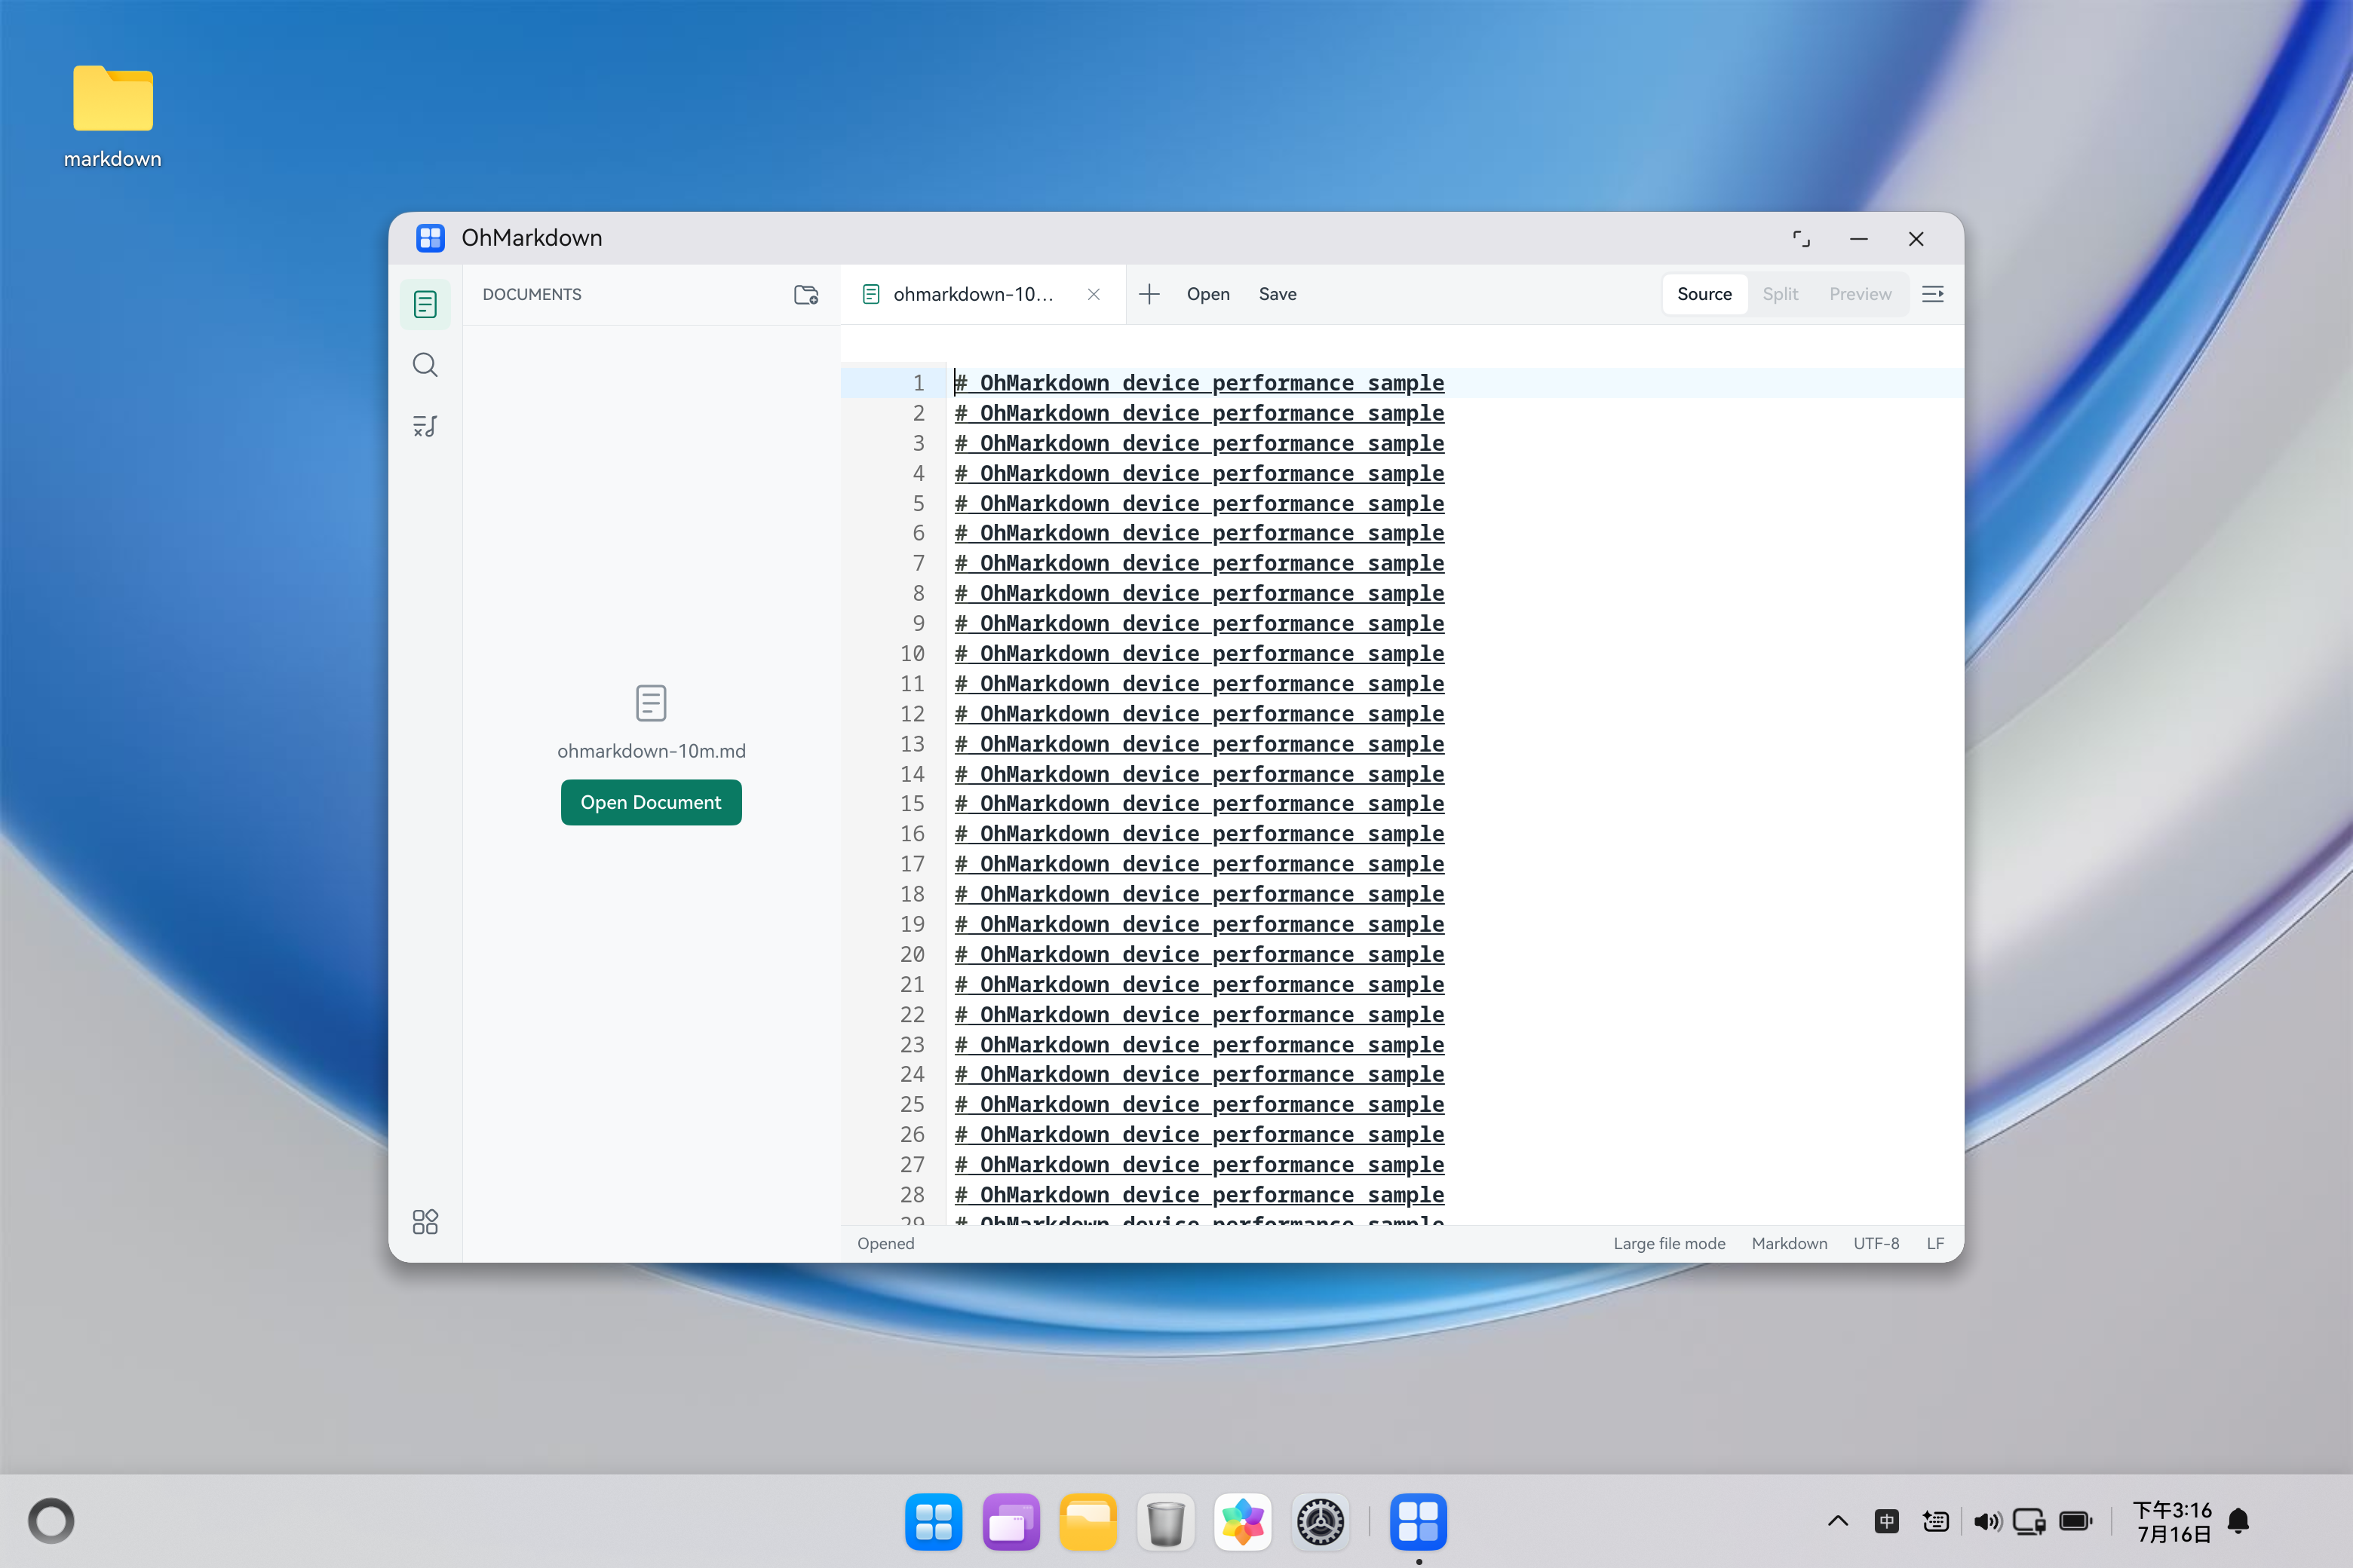The height and width of the screenshot is (1568, 2353).
Task: Click the UTF-8 encoding status entry
Action: 1876,1243
